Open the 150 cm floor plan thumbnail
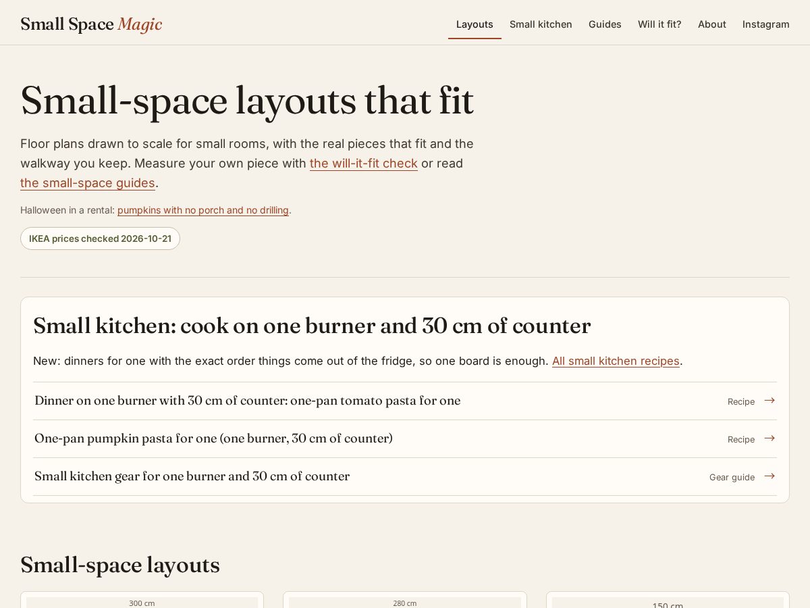 [x=668, y=601]
